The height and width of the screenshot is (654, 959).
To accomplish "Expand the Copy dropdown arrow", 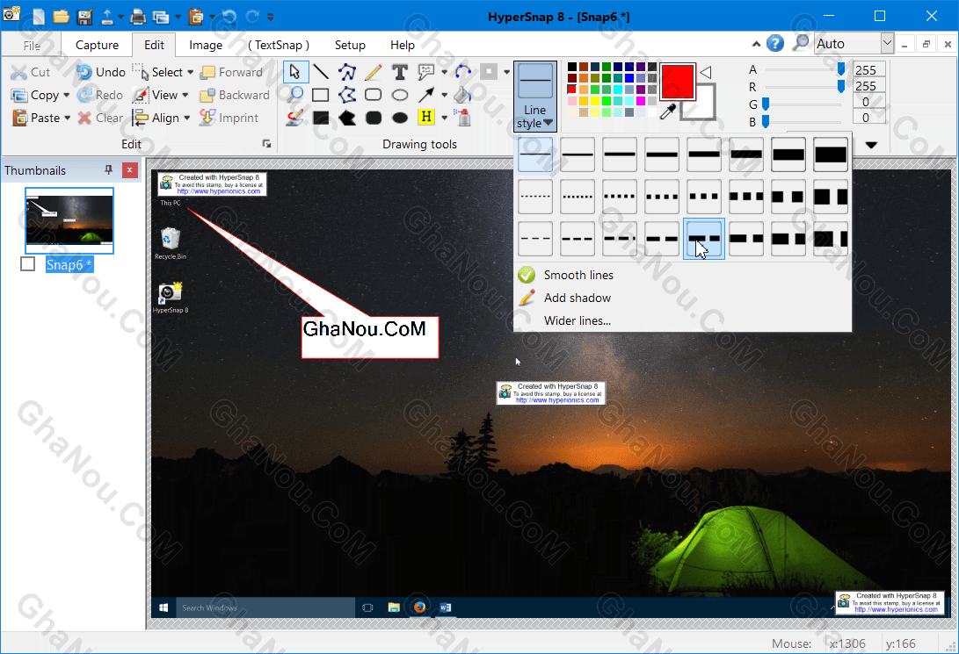I will (66, 96).
